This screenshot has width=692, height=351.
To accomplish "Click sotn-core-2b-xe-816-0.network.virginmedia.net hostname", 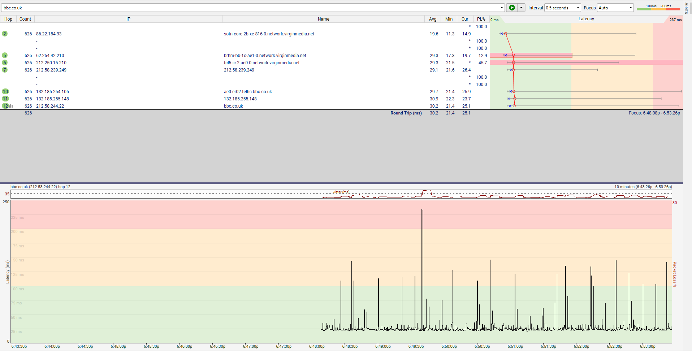I will 269,34.
